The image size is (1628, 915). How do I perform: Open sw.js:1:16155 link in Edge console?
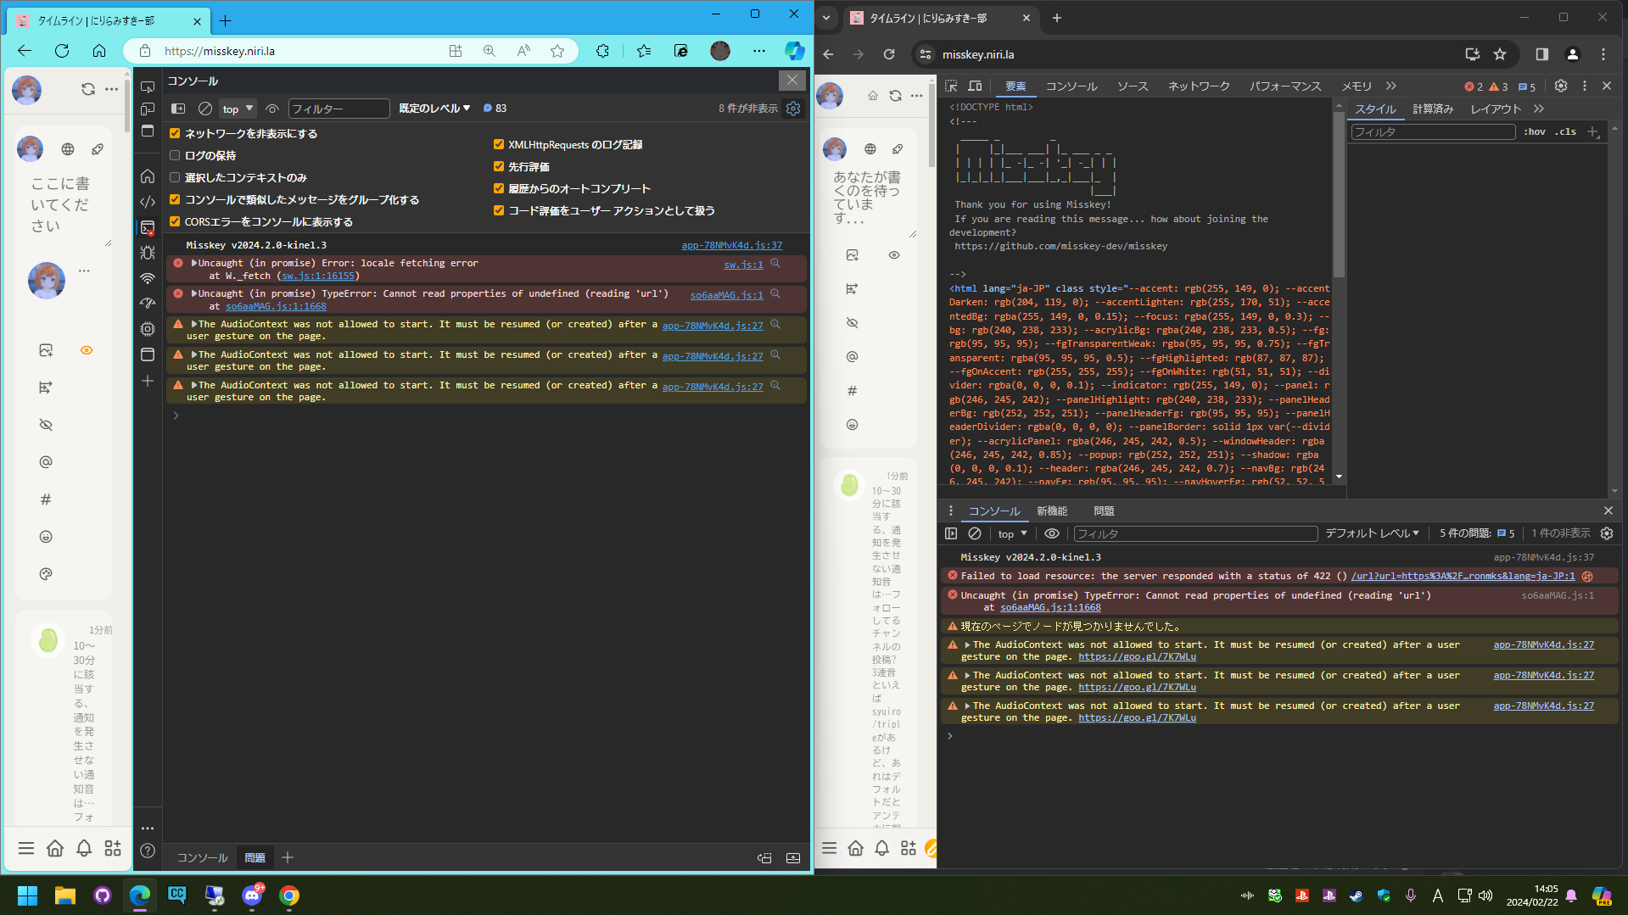tap(318, 276)
